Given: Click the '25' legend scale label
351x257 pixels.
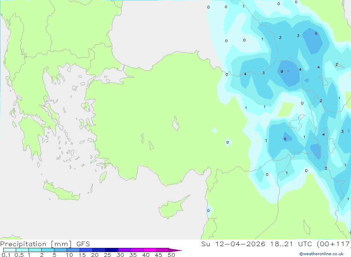Looking at the screenshot, I should coord(108,255).
